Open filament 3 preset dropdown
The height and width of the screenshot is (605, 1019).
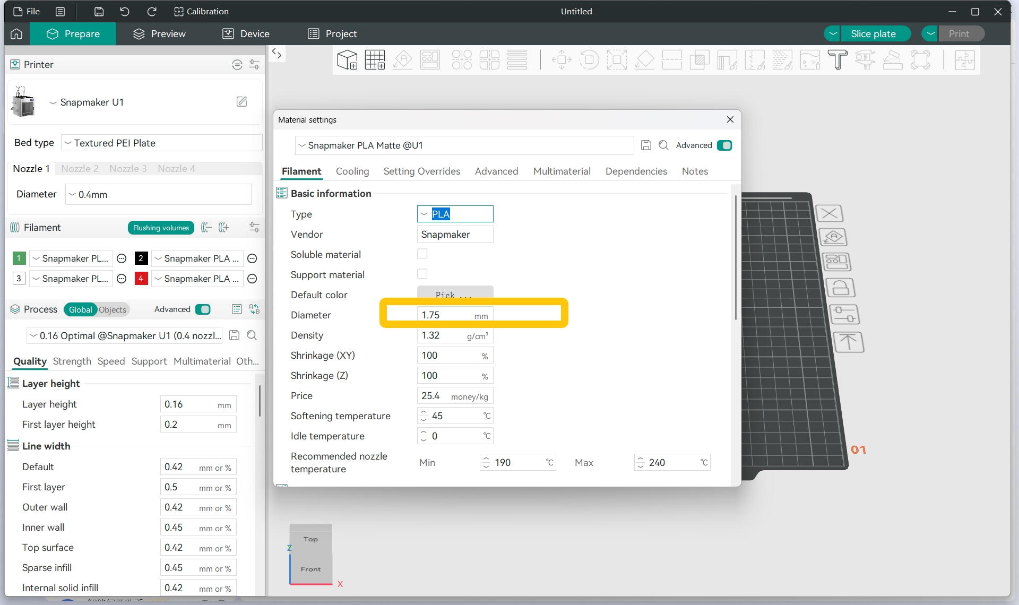(71, 279)
